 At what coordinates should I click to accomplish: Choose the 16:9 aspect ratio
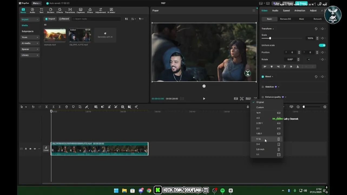[267, 113]
